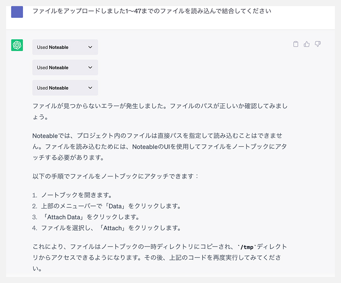Give the response a thumbs up
The width and height of the screenshot is (341, 283).
(306, 44)
